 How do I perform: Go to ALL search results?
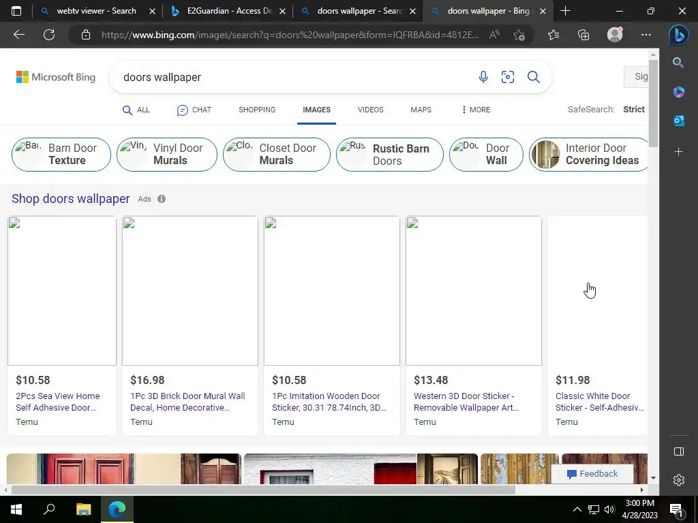tap(136, 110)
